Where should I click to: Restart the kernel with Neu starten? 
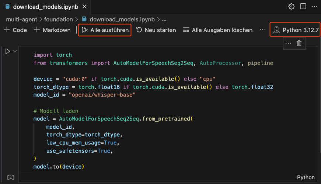[156, 30]
